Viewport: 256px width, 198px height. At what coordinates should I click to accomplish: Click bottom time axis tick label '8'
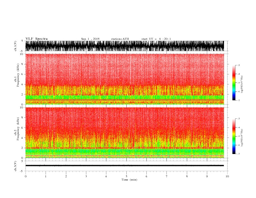pos(187,176)
